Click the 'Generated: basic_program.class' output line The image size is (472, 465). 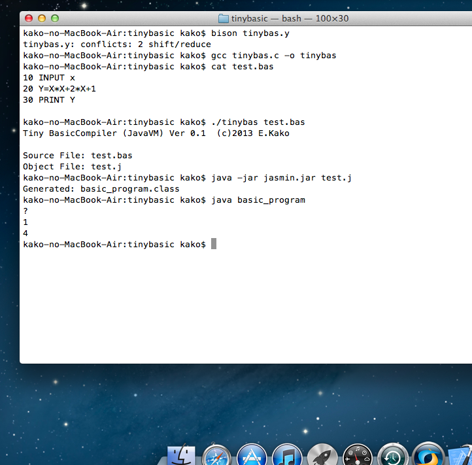click(101, 189)
